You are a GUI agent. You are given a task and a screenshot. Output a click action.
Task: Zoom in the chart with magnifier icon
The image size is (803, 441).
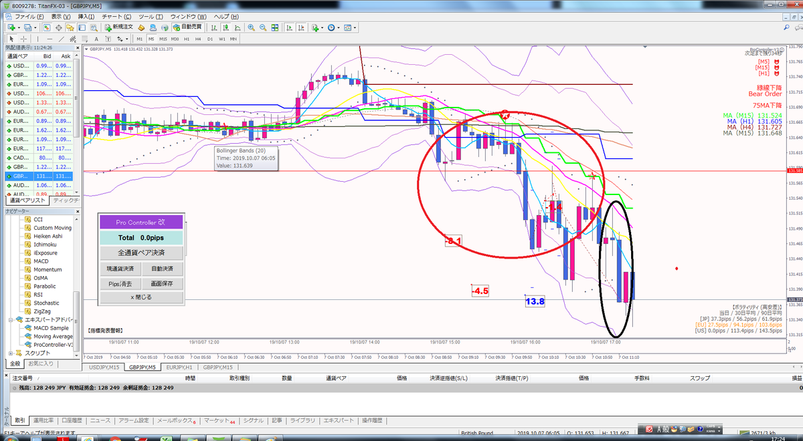pyautogui.click(x=251, y=27)
